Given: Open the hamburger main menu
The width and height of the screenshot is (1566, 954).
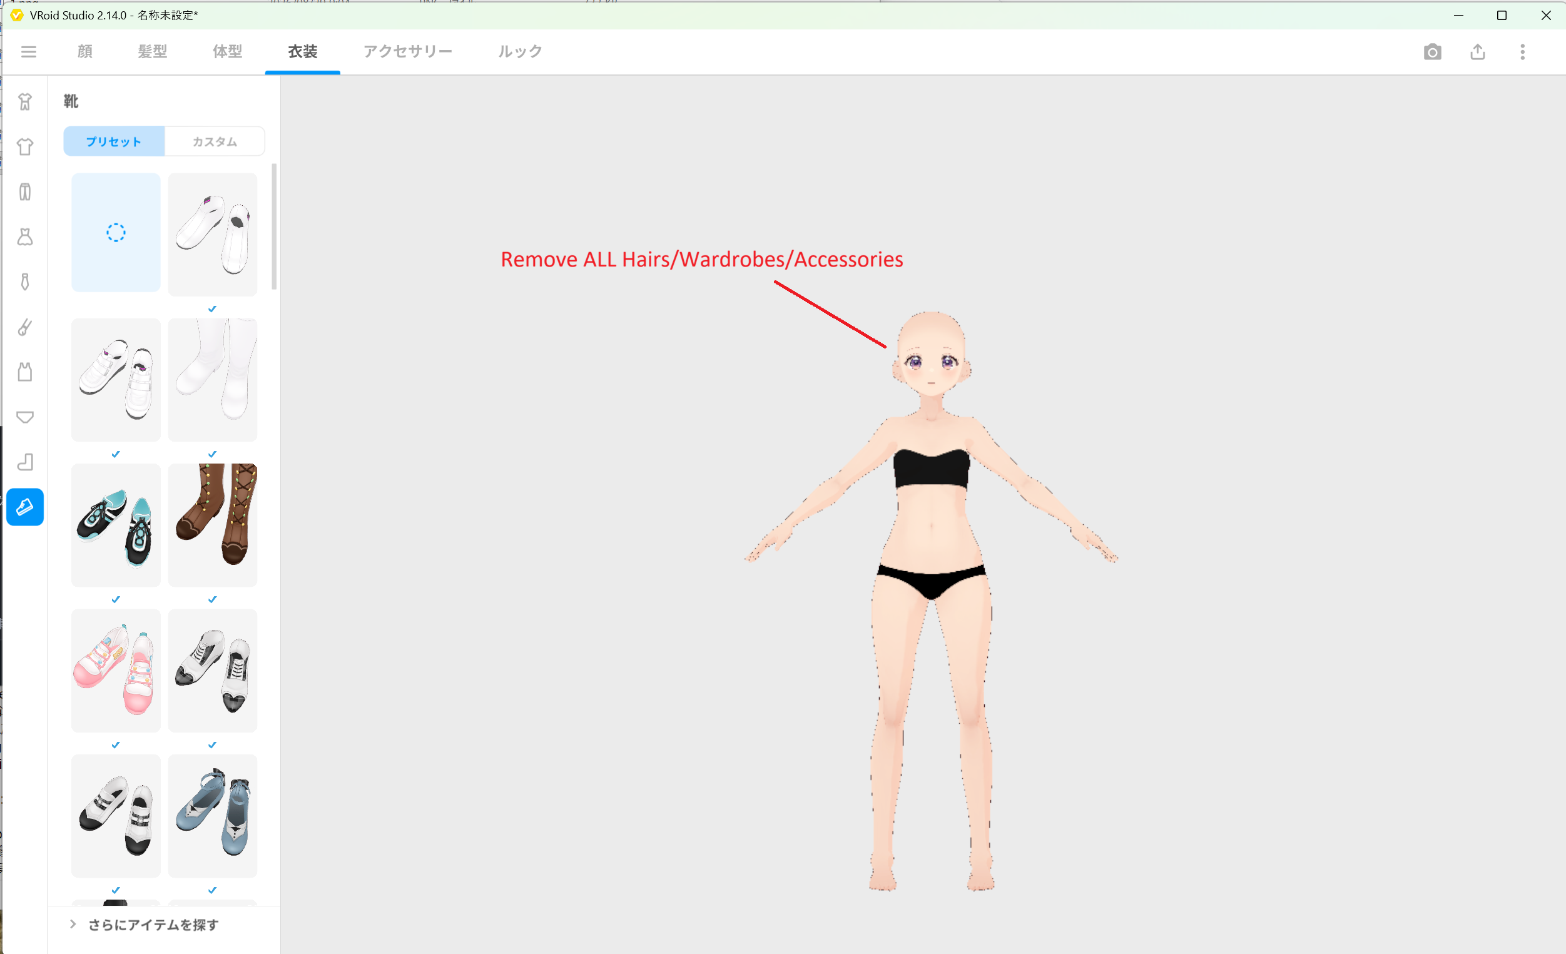Looking at the screenshot, I should tap(29, 51).
